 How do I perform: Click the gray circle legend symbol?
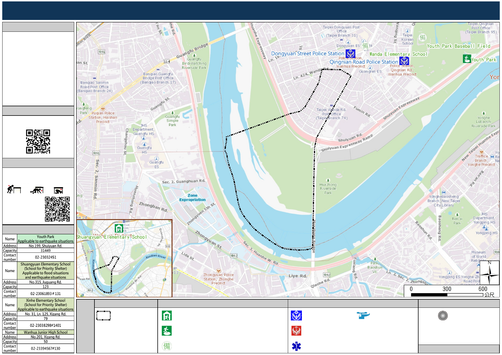click(443, 316)
